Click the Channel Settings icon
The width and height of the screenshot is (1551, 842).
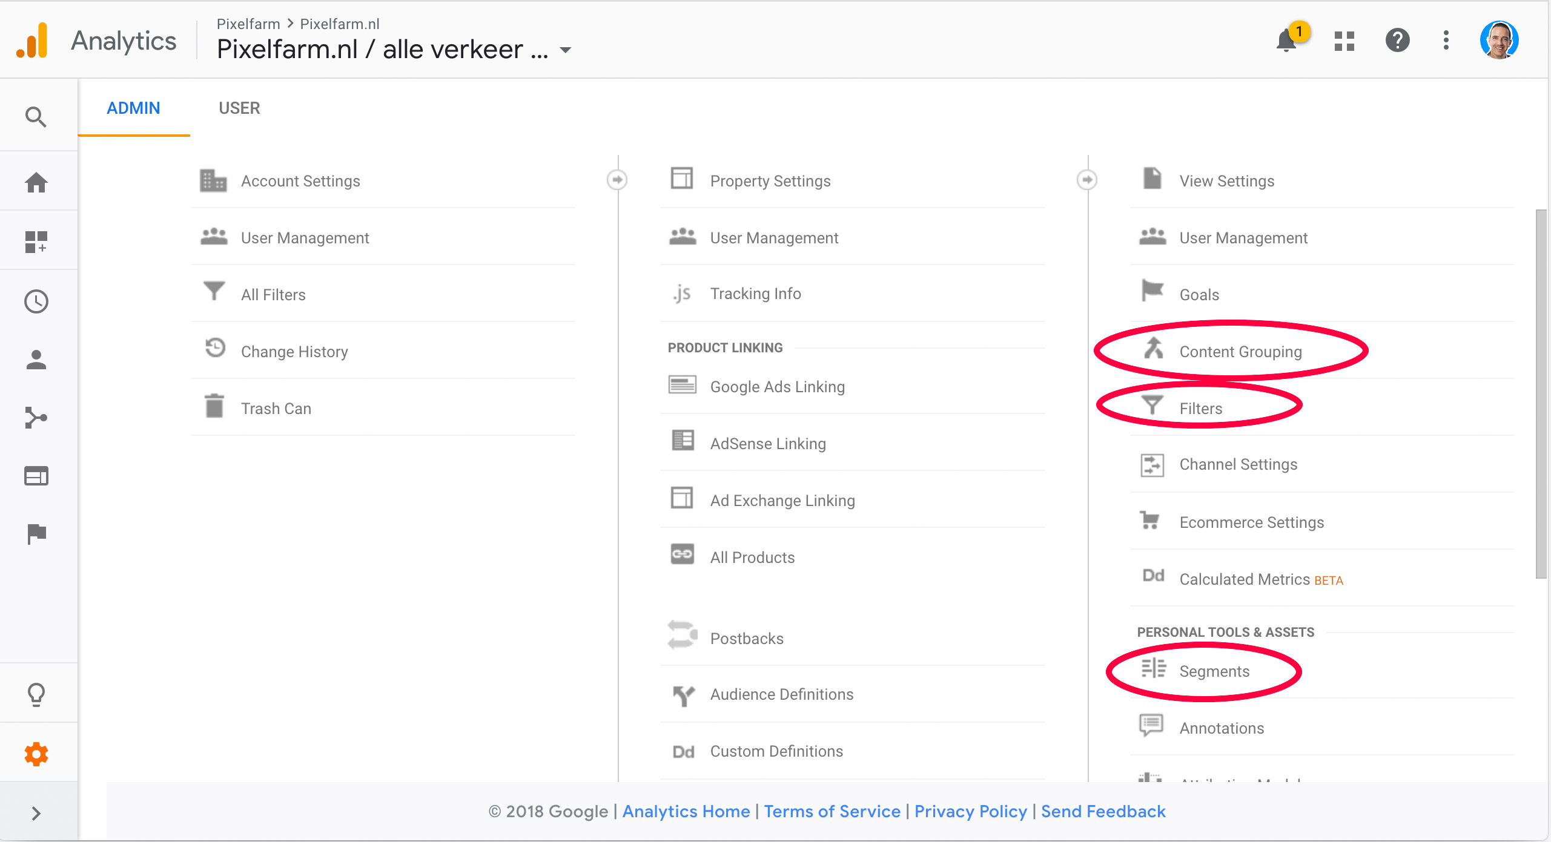pos(1152,465)
